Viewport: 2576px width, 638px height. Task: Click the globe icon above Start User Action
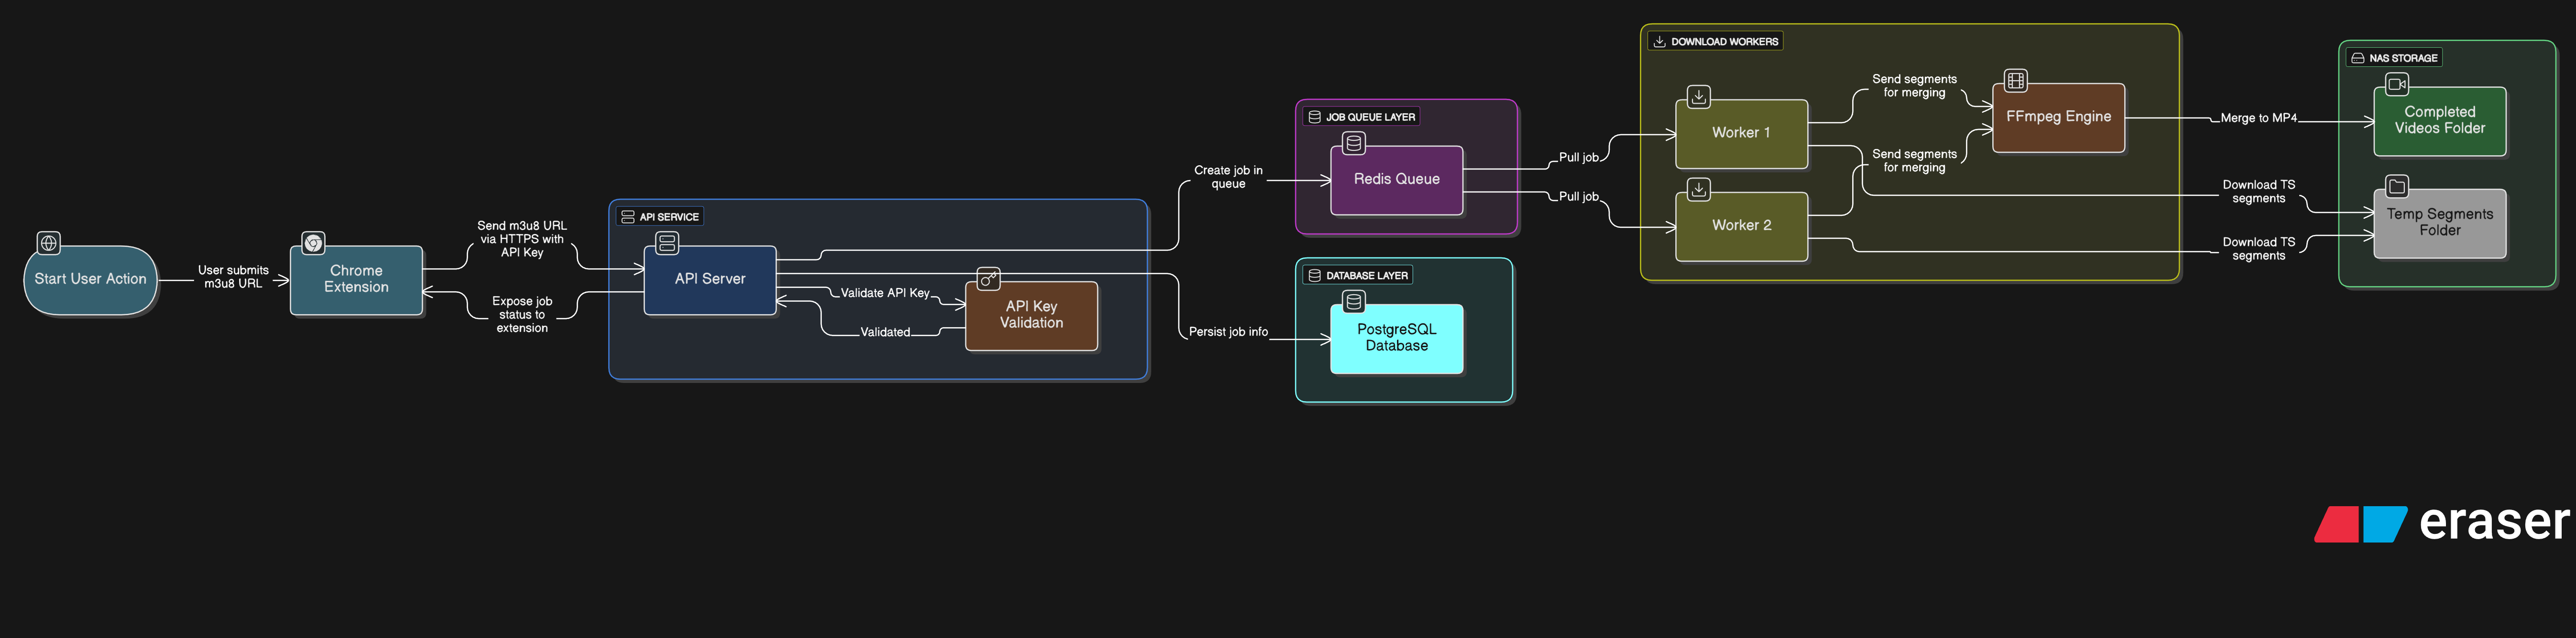pos(48,243)
